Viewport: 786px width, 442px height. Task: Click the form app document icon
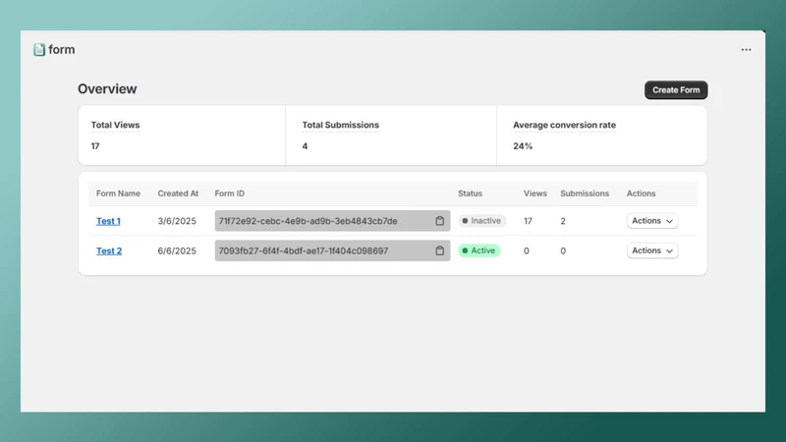[x=39, y=50]
